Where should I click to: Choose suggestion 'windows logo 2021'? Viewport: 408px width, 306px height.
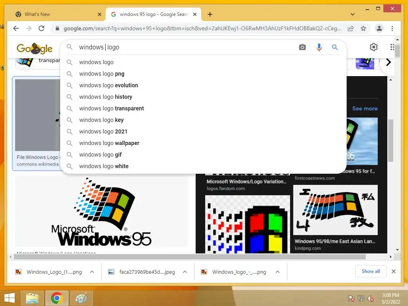click(x=203, y=131)
